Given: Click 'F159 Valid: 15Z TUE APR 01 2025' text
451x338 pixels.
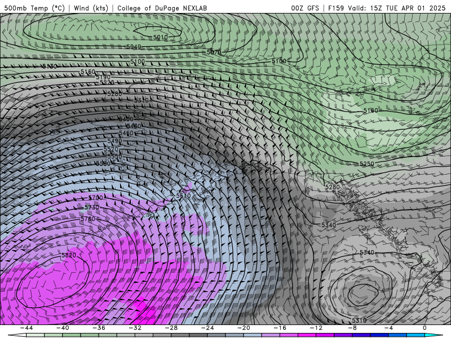Looking at the screenshot, I should (387, 8).
